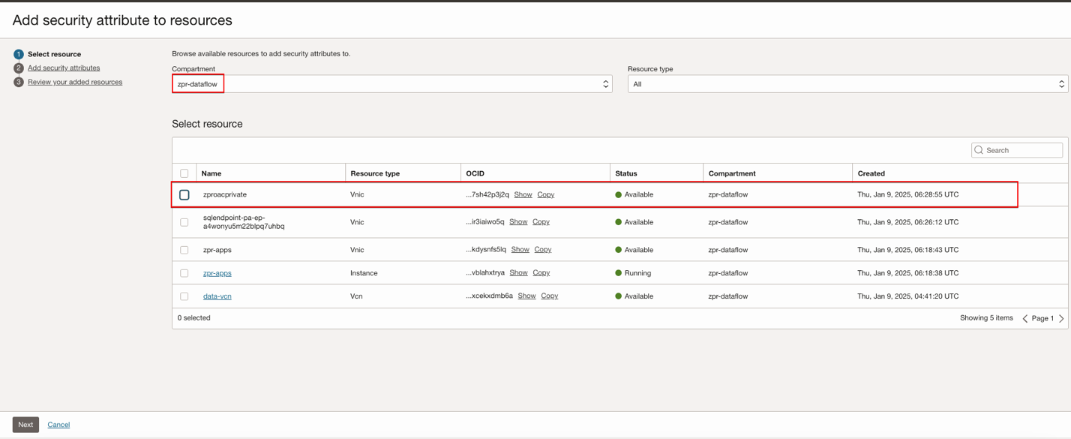Go to previous page arrow

[1025, 318]
